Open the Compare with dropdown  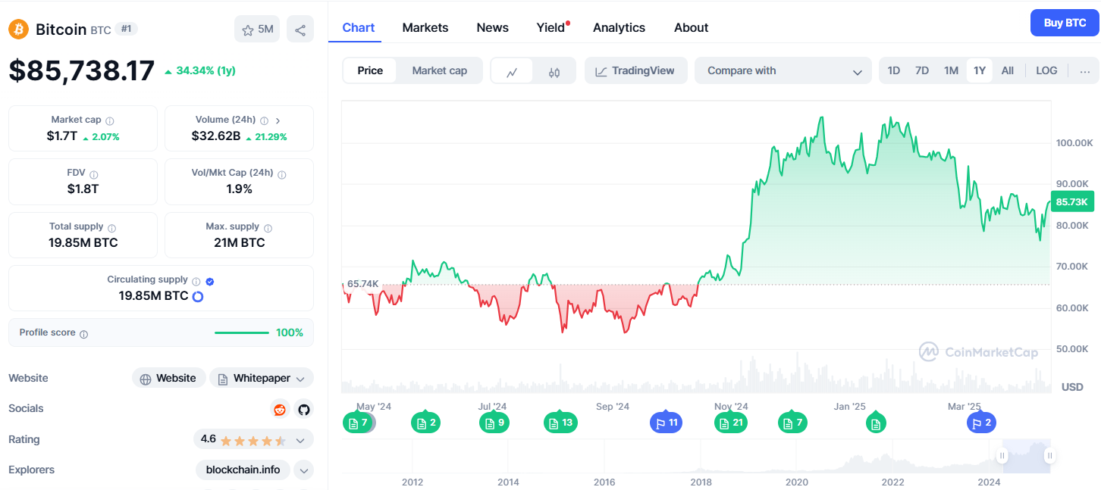click(783, 70)
